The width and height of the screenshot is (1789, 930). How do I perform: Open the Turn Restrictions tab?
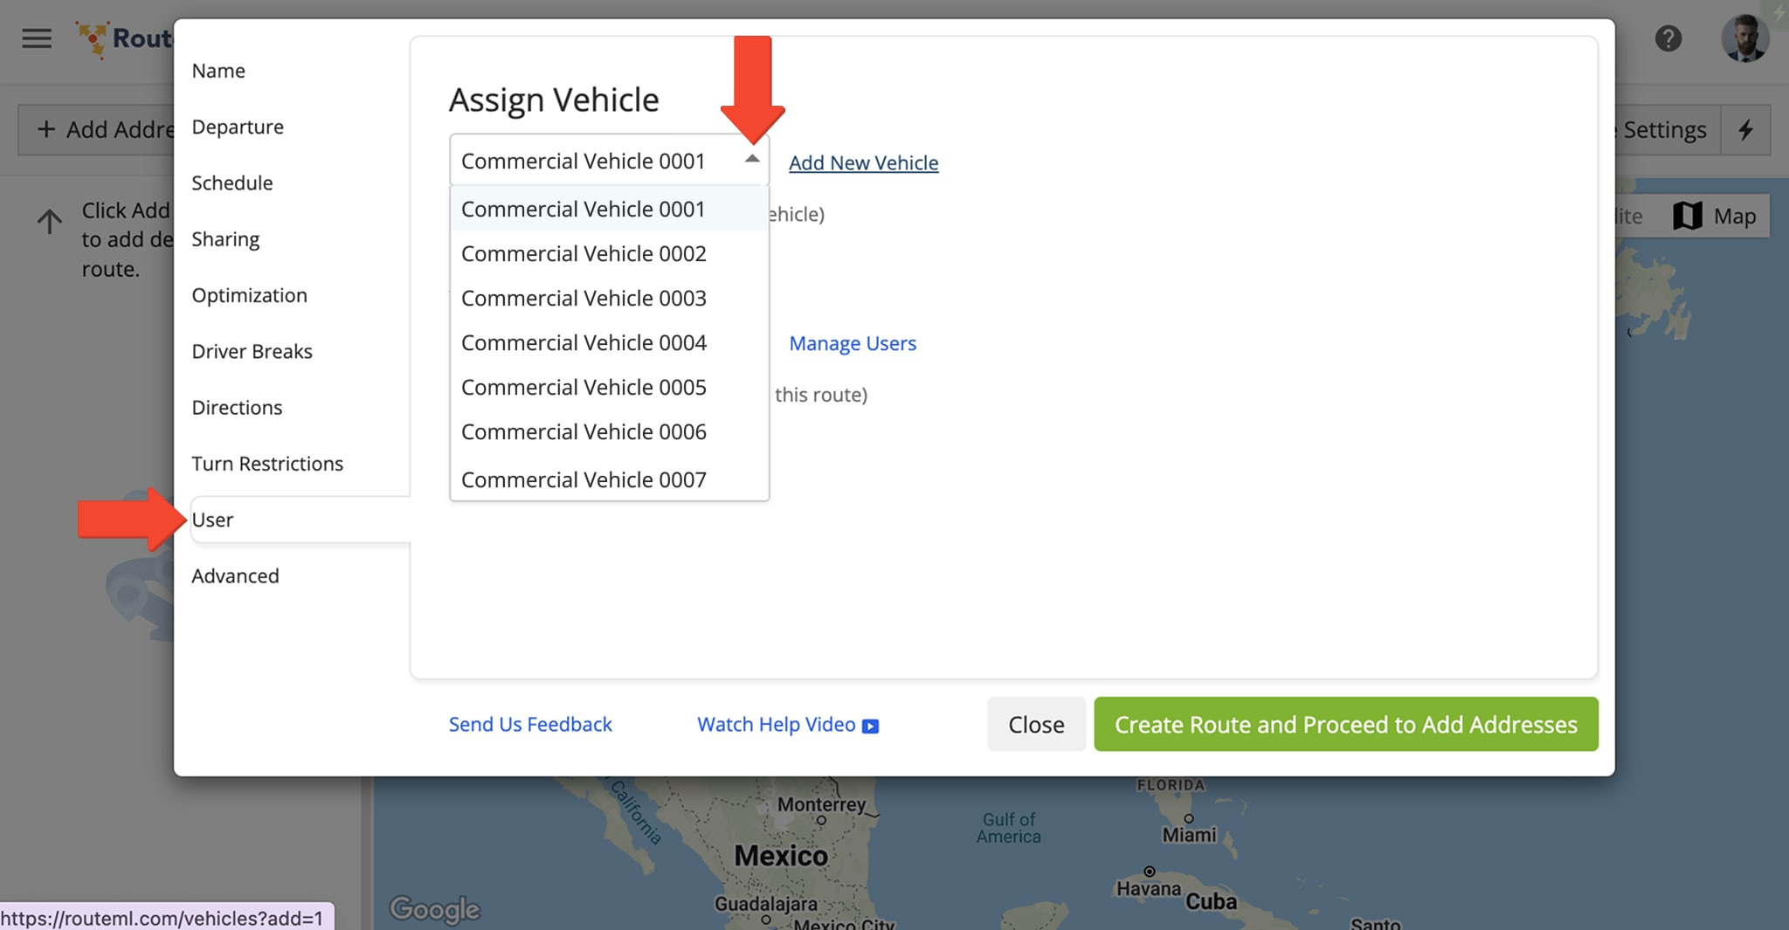point(267,464)
